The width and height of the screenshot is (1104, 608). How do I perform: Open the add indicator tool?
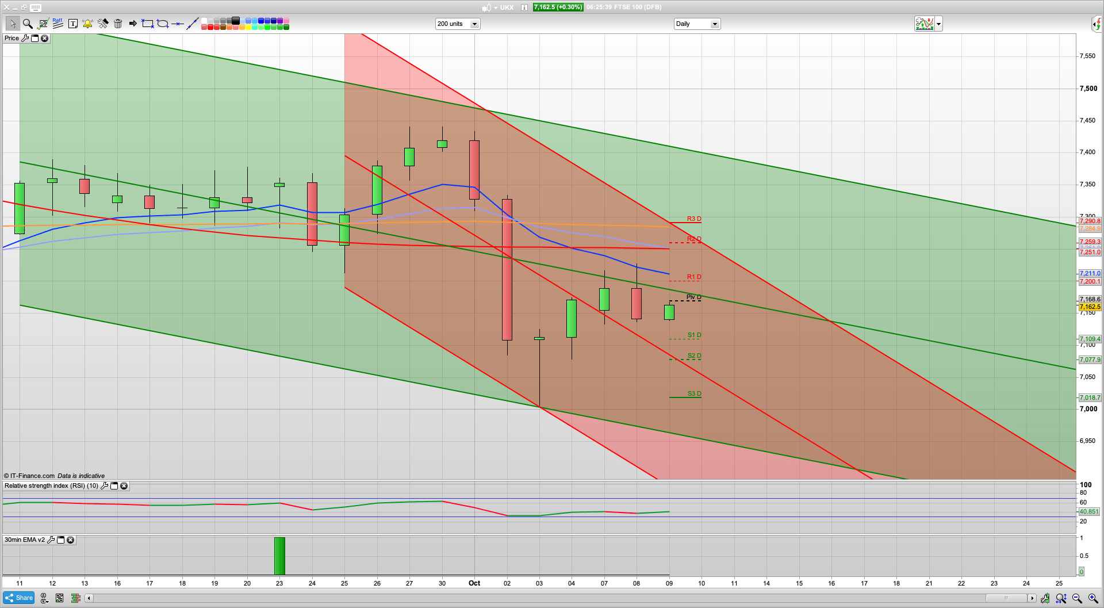(x=43, y=24)
